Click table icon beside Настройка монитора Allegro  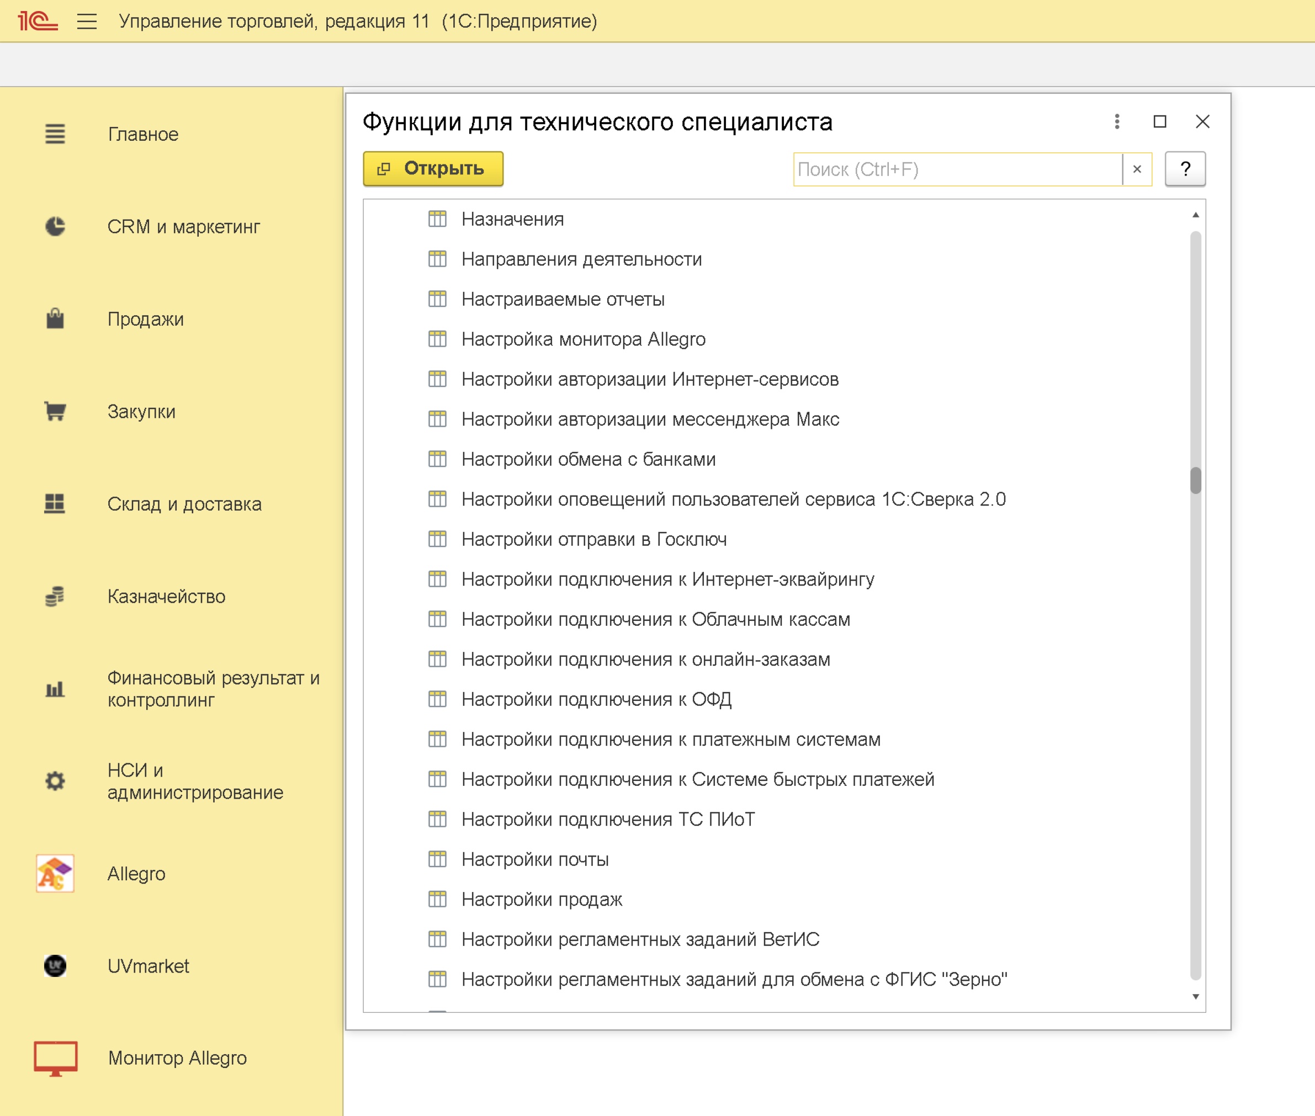[x=437, y=339]
